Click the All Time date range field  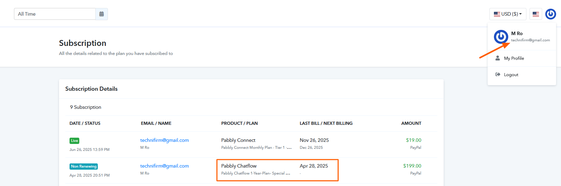55,14
